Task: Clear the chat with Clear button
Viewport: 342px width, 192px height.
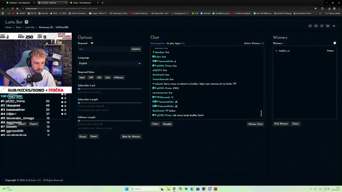Action: pos(155,124)
